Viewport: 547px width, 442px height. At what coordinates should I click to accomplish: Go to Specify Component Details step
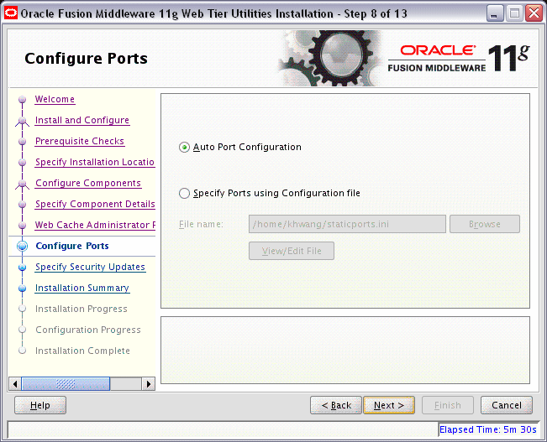point(95,204)
